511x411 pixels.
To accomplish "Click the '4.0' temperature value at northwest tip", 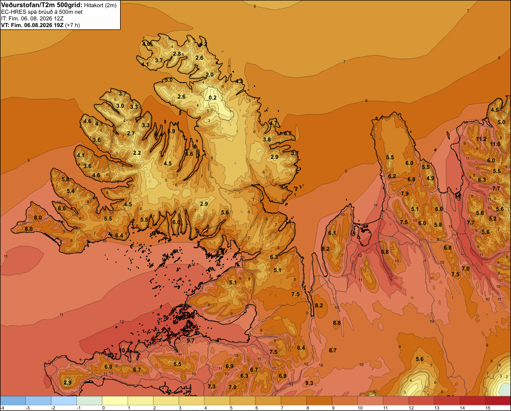I will (x=147, y=44).
